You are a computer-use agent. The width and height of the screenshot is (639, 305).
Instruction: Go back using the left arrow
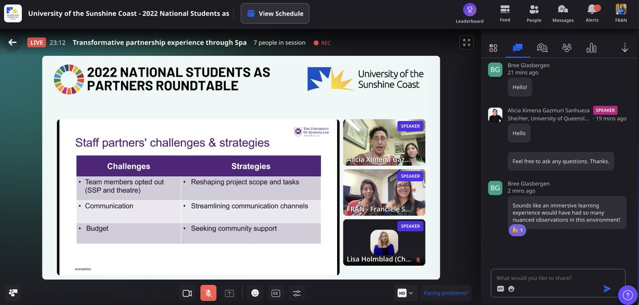(x=12, y=43)
